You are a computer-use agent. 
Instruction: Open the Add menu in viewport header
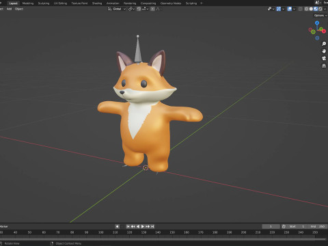[9, 9]
